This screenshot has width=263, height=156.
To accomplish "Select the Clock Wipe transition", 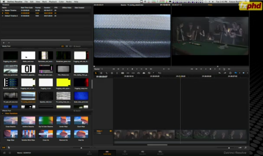I will pos(81,121).
